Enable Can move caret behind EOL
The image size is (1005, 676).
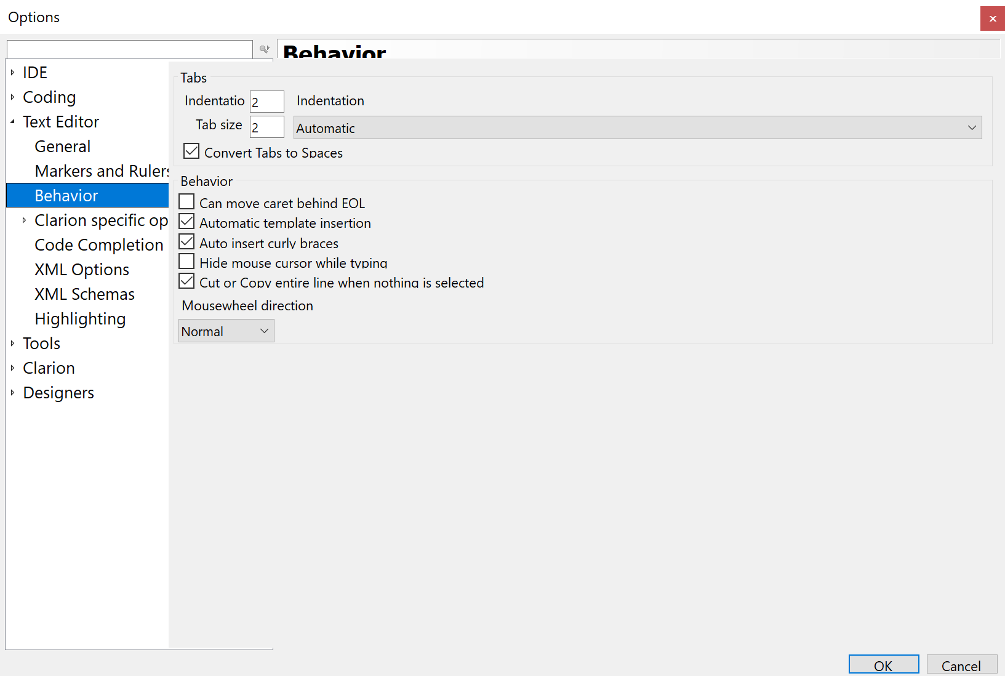186,202
